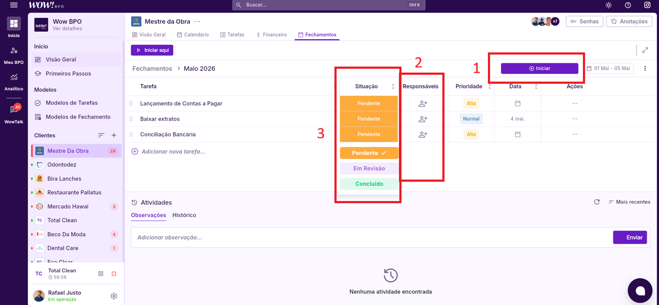The height and width of the screenshot is (305, 659).
Task: Open settings gear next to Rafael Justo
Action: (x=113, y=296)
